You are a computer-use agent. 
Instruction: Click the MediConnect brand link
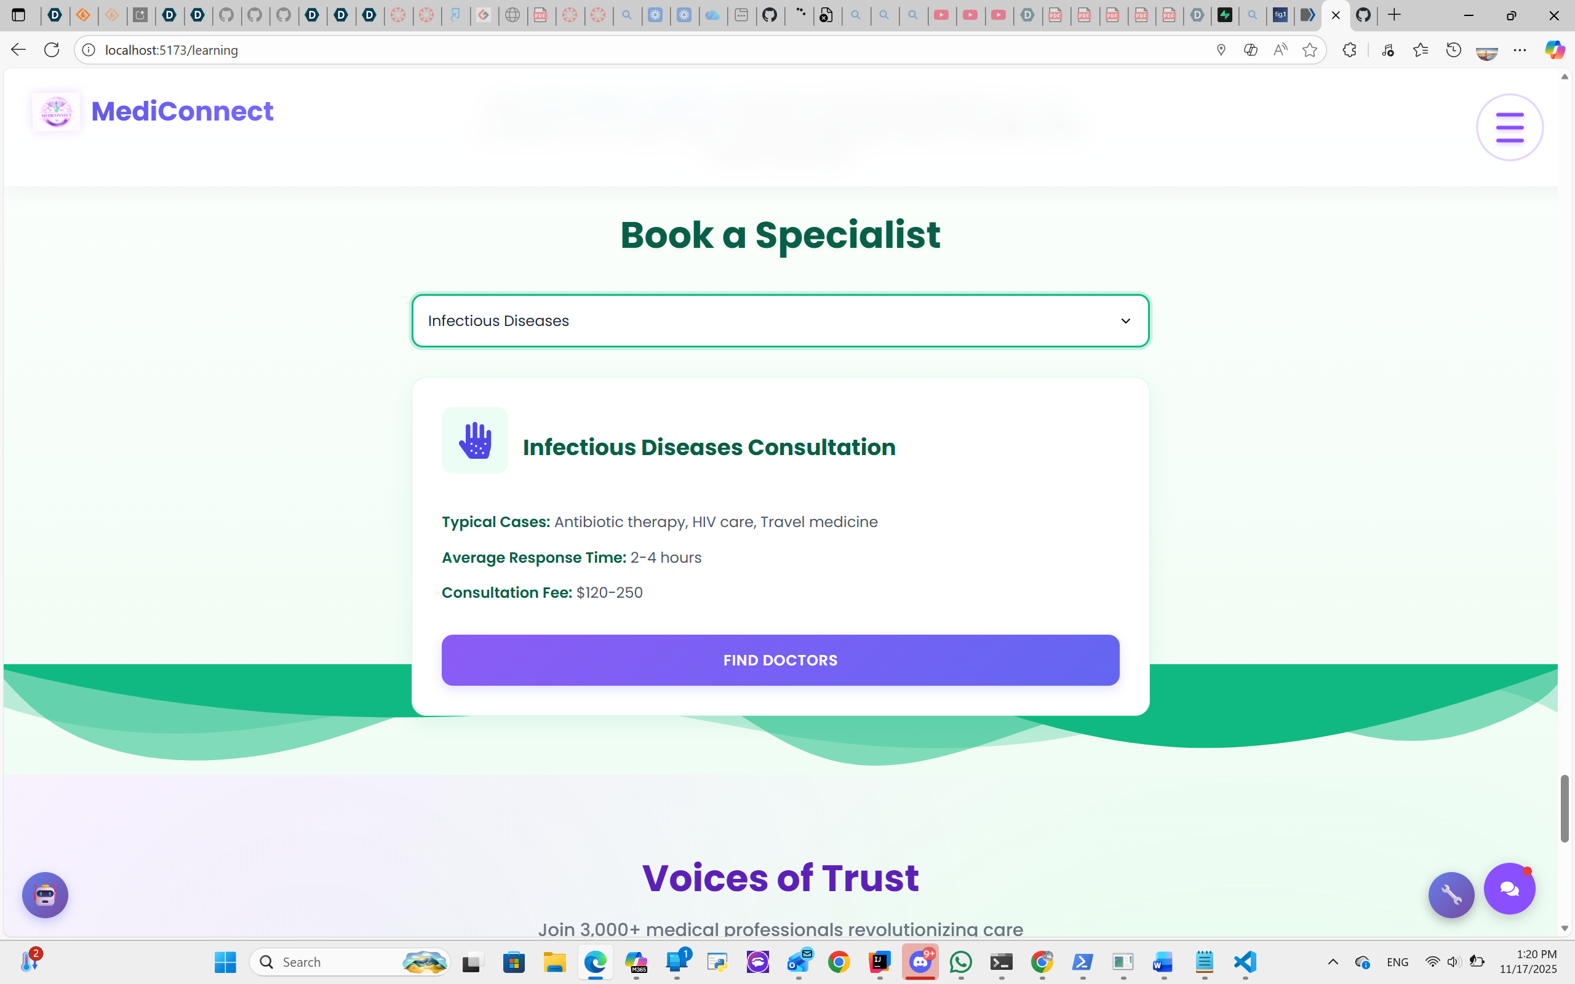pyautogui.click(x=181, y=111)
